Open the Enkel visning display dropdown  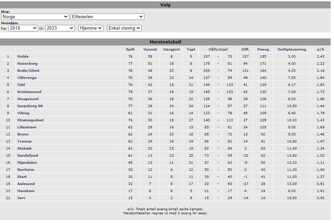[x=124, y=28]
